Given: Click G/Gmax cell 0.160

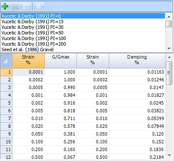Looking at the screenshot, I should click(61, 149).
